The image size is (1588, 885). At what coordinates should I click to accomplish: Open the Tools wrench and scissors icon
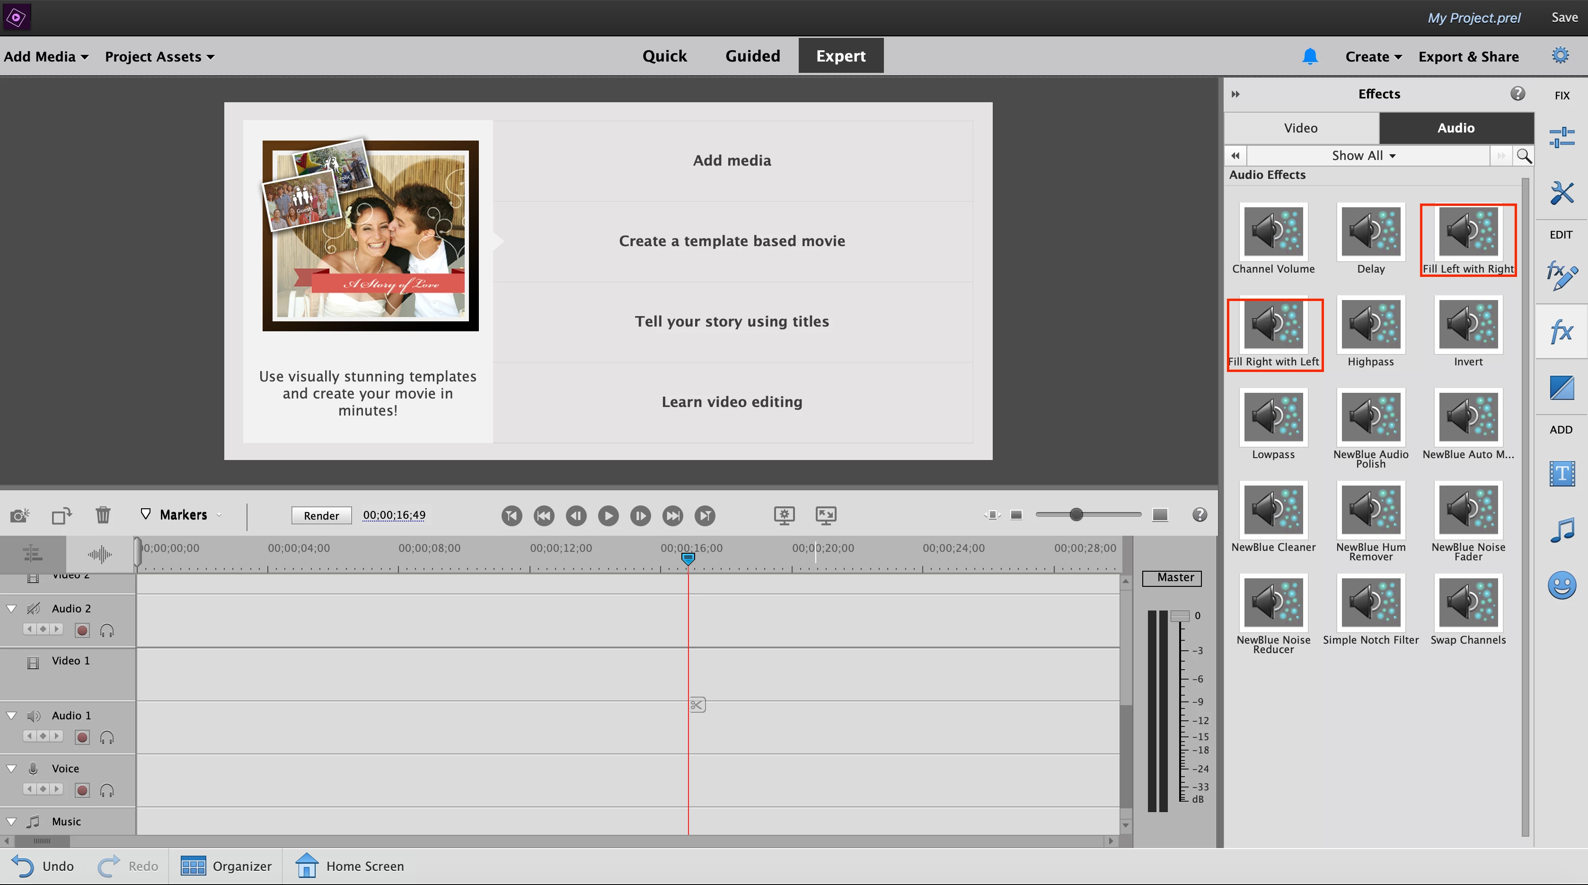(x=1561, y=193)
